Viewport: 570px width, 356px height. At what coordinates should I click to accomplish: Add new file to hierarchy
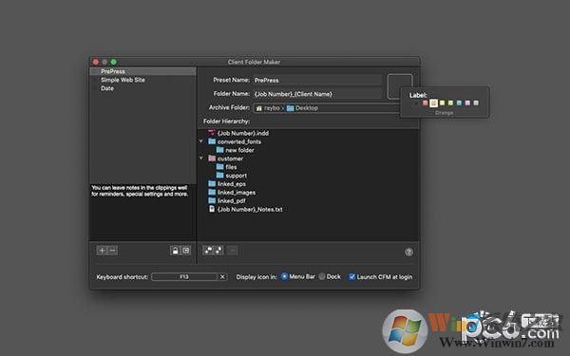pos(218,251)
